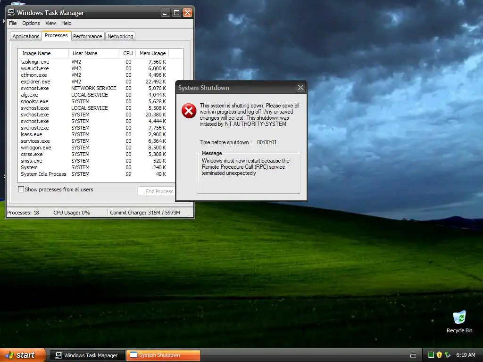Select the System Idle Process row
Image resolution: width=483 pixels, height=362 pixels.
93,174
